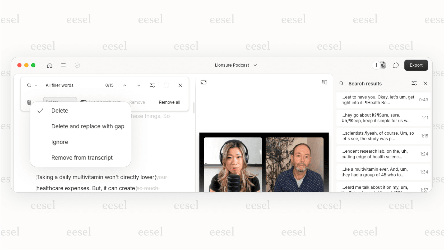Click the Search results heading
The width and height of the screenshot is (444, 250).
365,84
